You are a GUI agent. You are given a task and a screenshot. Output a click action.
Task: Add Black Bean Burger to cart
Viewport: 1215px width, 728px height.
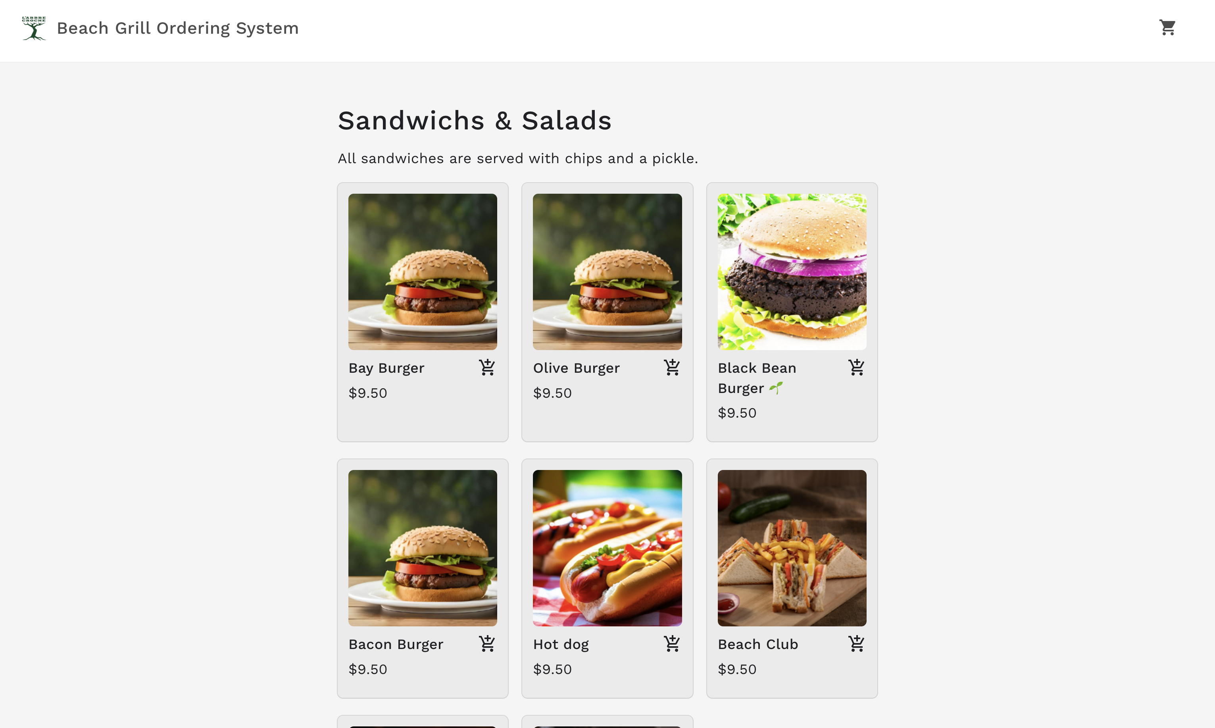click(856, 368)
